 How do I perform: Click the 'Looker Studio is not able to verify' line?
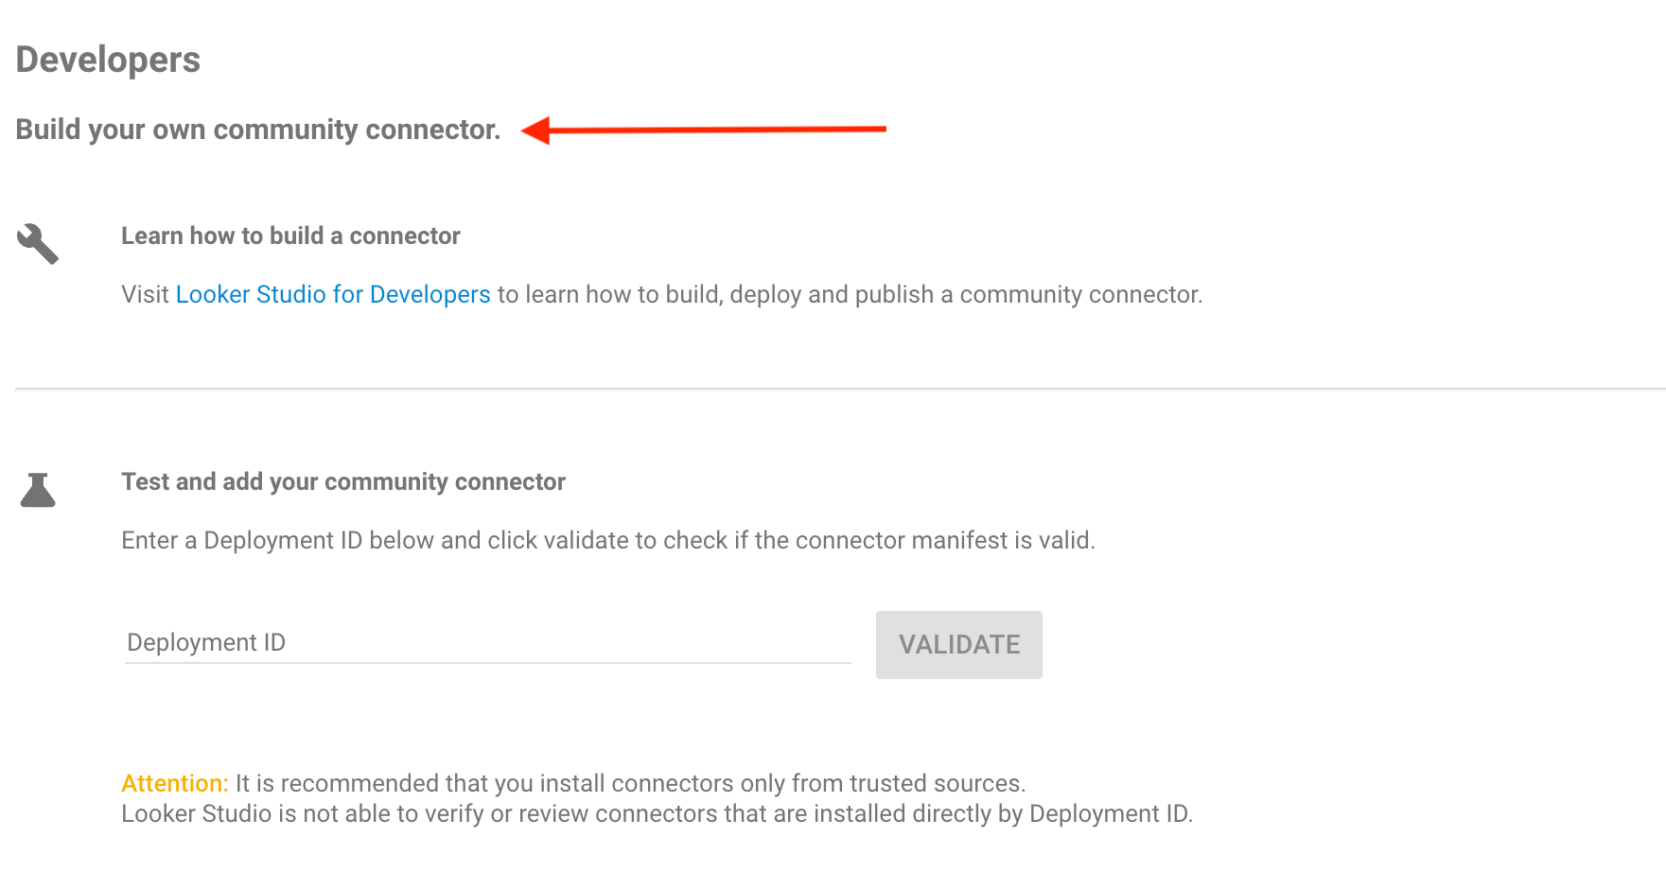(x=658, y=813)
